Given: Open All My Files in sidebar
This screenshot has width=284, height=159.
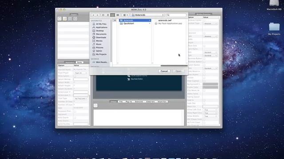Looking at the screenshot, I should pyautogui.click(x=99, y=24).
